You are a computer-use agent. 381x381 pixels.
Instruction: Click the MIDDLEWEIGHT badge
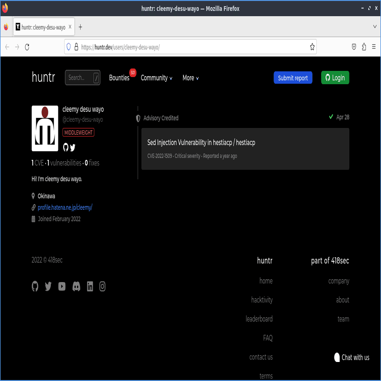78,133
